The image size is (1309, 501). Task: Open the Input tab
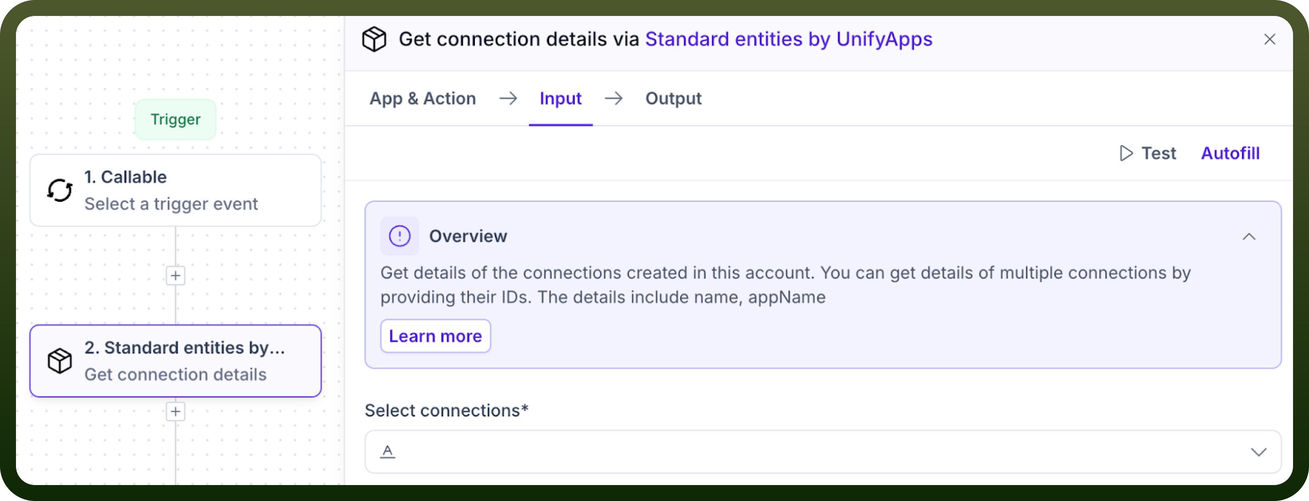(x=560, y=99)
